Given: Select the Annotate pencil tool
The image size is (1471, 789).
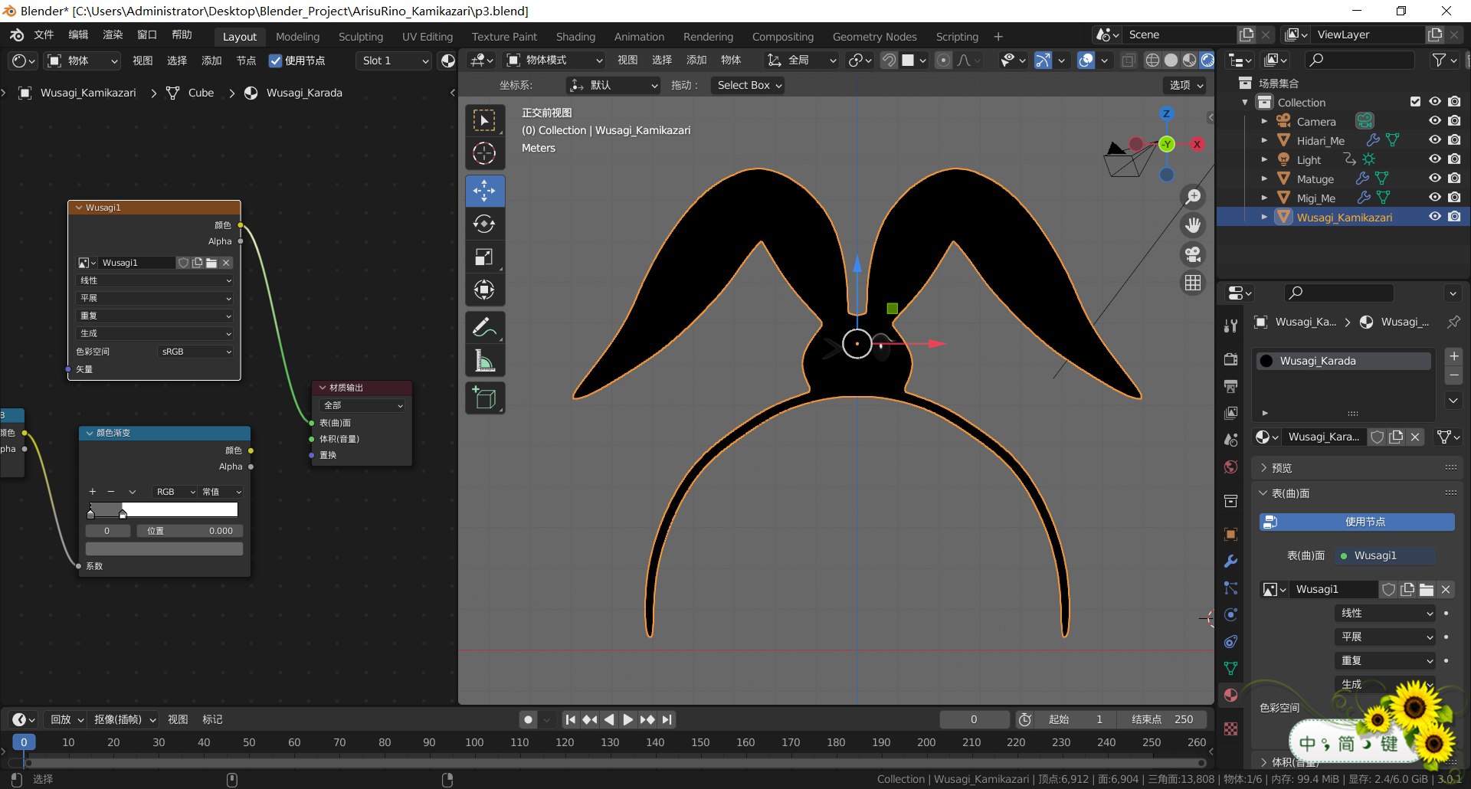Looking at the screenshot, I should [x=484, y=327].
